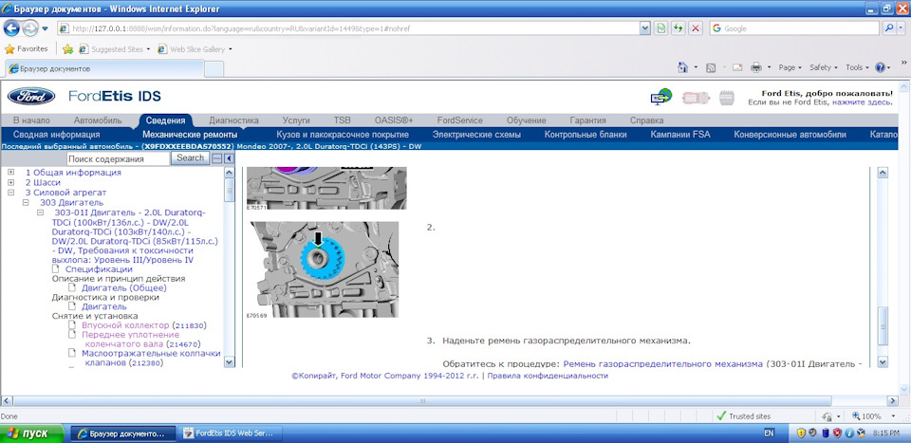The width and height of the screenshot is (911, 443).
Task: Open the Электрические схемы submenu
Action: [476, 135]
